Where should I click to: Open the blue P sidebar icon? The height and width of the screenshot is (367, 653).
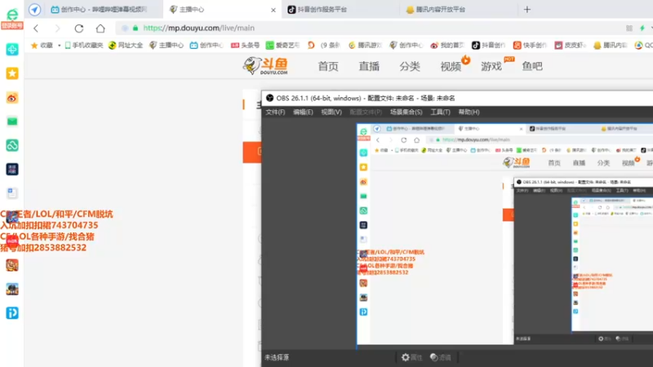coord(12,313)
